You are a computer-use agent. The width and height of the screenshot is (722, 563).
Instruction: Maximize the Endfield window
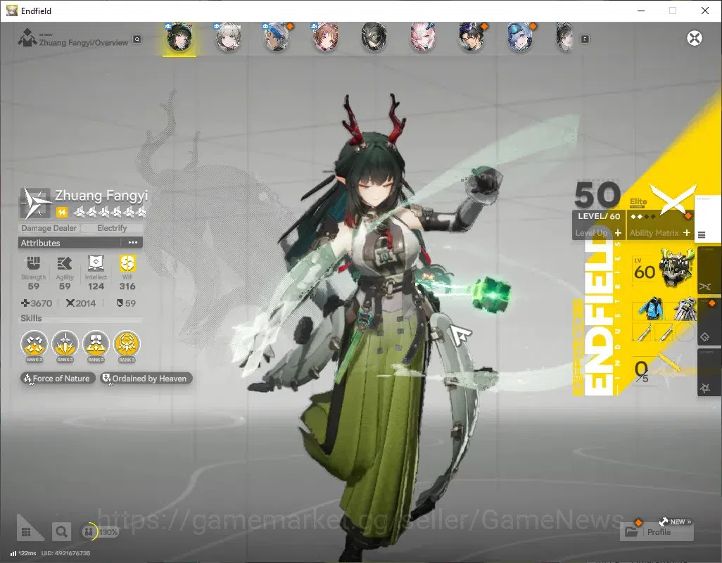click(x=673, y=11)
